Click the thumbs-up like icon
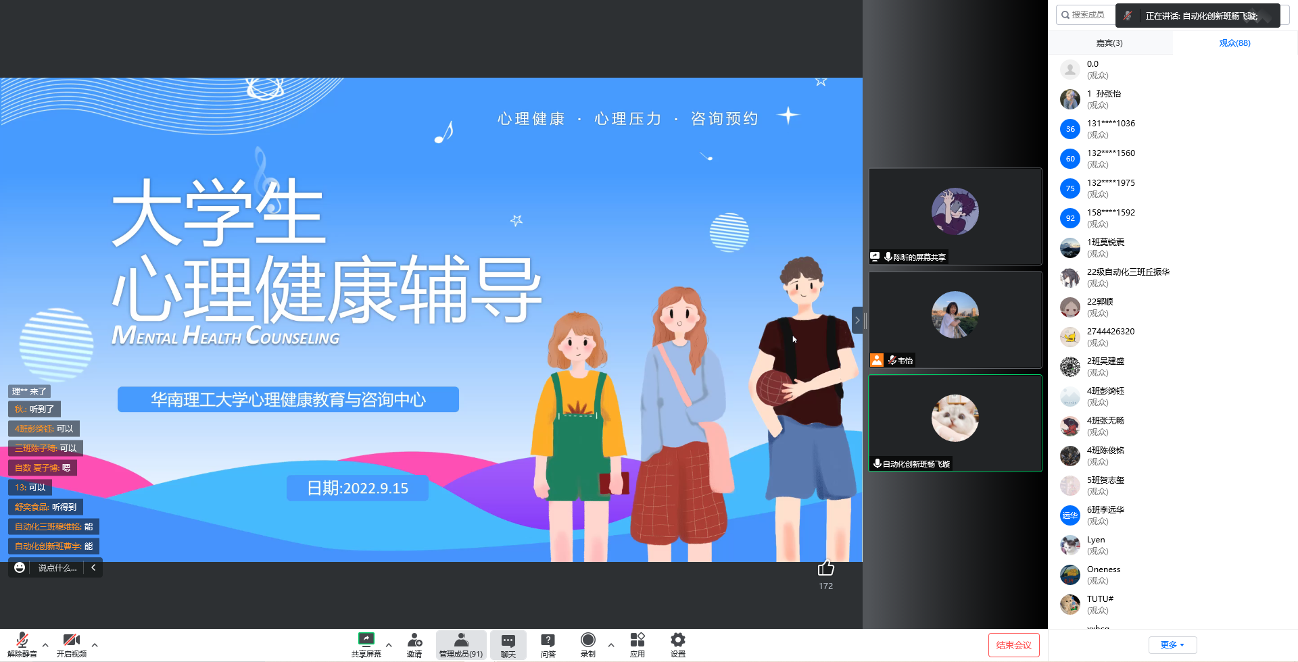The image size is (1298, 662). [x=826, y=568]
